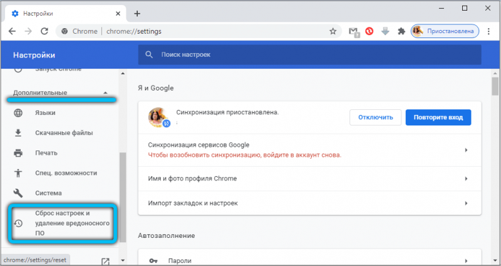Click the main page scrollbar thumb
501x266 pixels.
tap(495, 86)
